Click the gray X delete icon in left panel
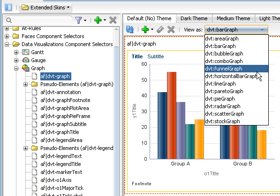 click(x=113, y=20)
